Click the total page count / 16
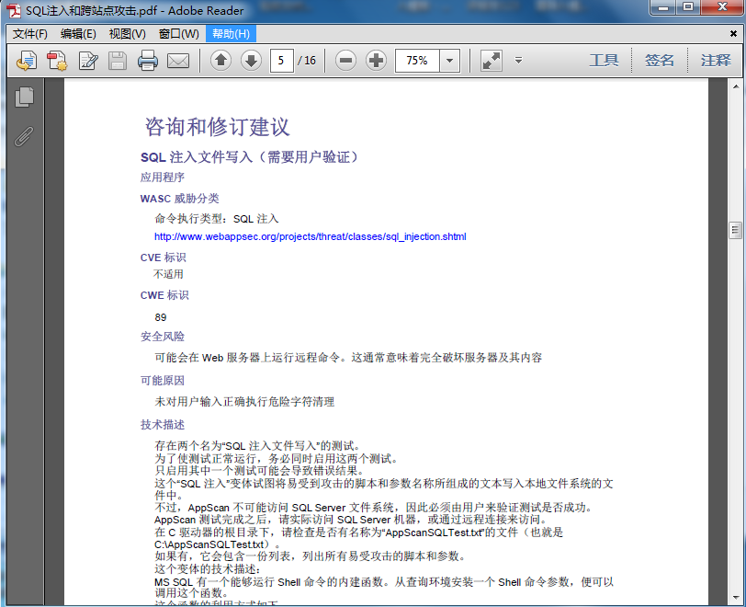Screen dimensions: 746x607 pyautogui.click(x=307, y=61)
